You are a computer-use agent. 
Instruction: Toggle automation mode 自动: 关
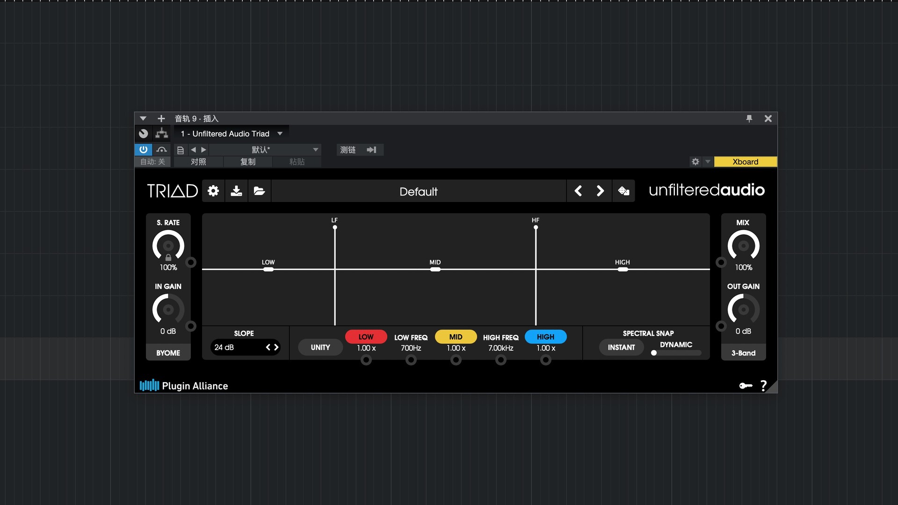153,162
